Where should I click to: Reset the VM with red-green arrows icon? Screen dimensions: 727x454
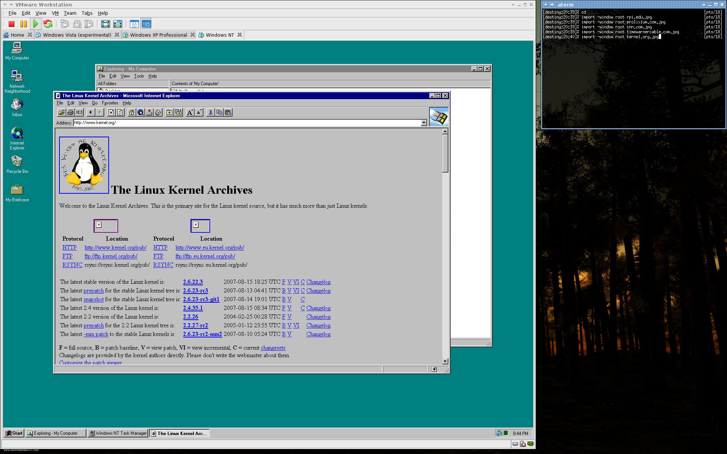pyautogui.click(x=48, y=24)
